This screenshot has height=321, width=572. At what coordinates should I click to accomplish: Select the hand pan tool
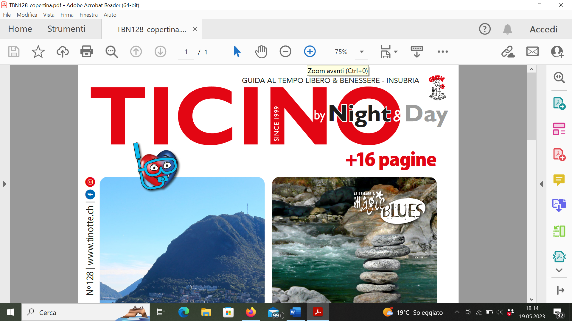click(261, 51)
